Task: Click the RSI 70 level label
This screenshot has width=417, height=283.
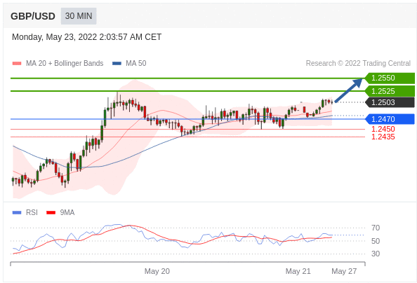Action: [x=376, y=228]
